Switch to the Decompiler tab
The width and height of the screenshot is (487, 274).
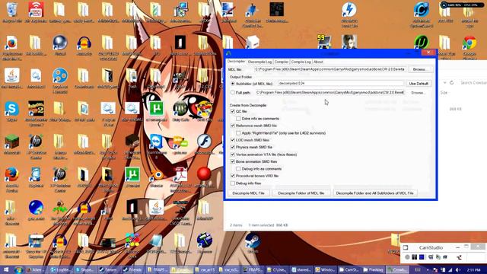click(236, 62)
